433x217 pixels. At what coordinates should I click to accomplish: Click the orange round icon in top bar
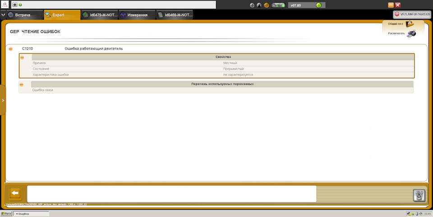(x=266, y=5)
